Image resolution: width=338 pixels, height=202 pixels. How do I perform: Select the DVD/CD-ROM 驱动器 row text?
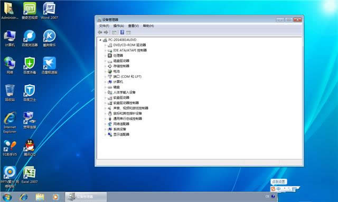129,45
